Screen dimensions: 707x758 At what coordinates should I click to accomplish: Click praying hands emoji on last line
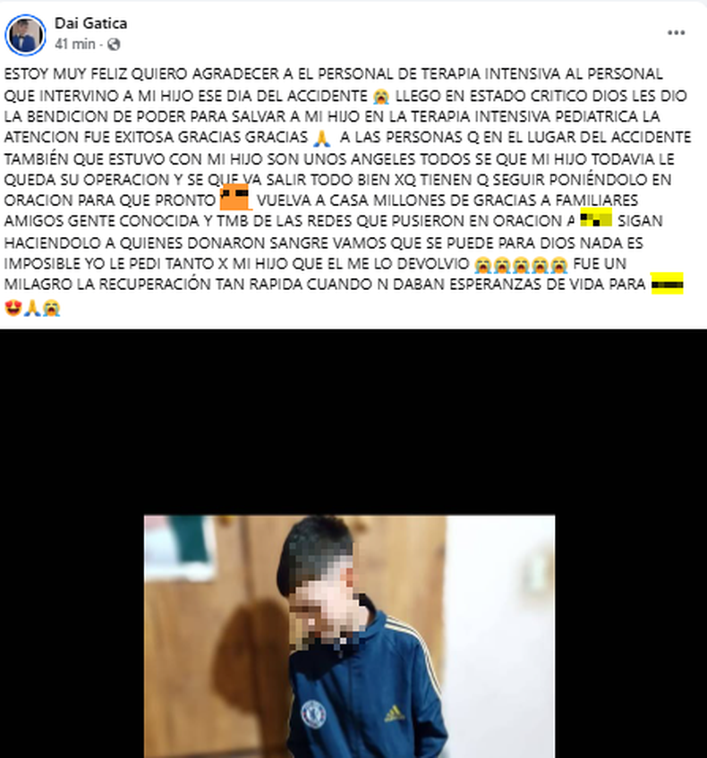[x=32, y=308]
